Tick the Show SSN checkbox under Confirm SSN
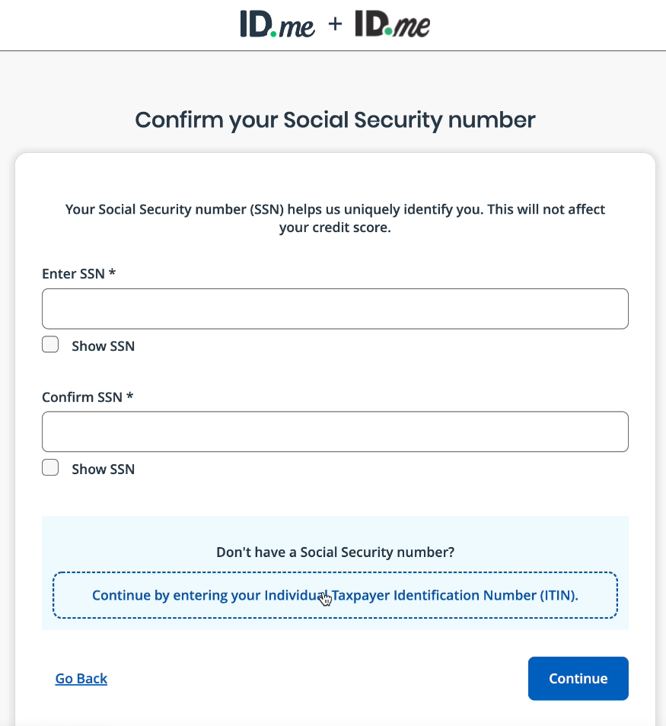 (x=50, y=468)
